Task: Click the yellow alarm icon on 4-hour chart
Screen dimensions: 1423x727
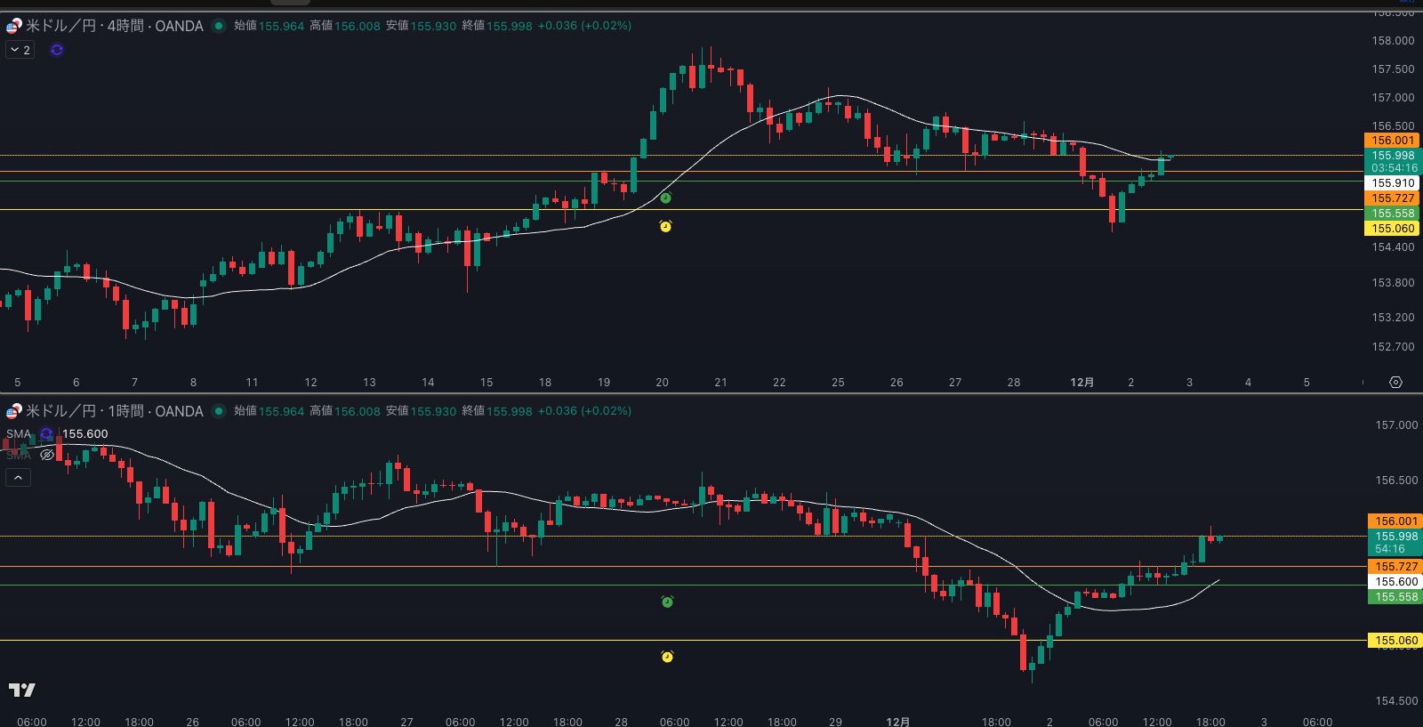Action: [x=665, y=227]
